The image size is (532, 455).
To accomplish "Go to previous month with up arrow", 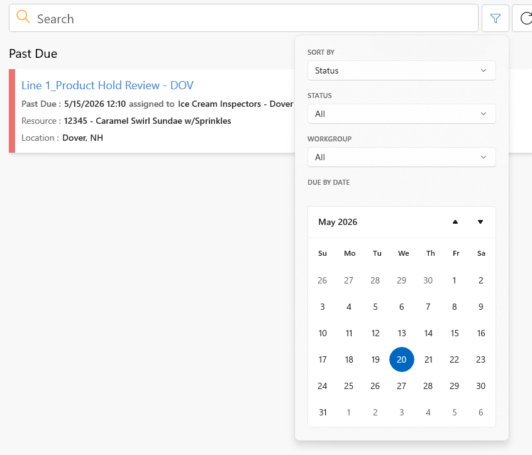I will [x=455, y=222].
